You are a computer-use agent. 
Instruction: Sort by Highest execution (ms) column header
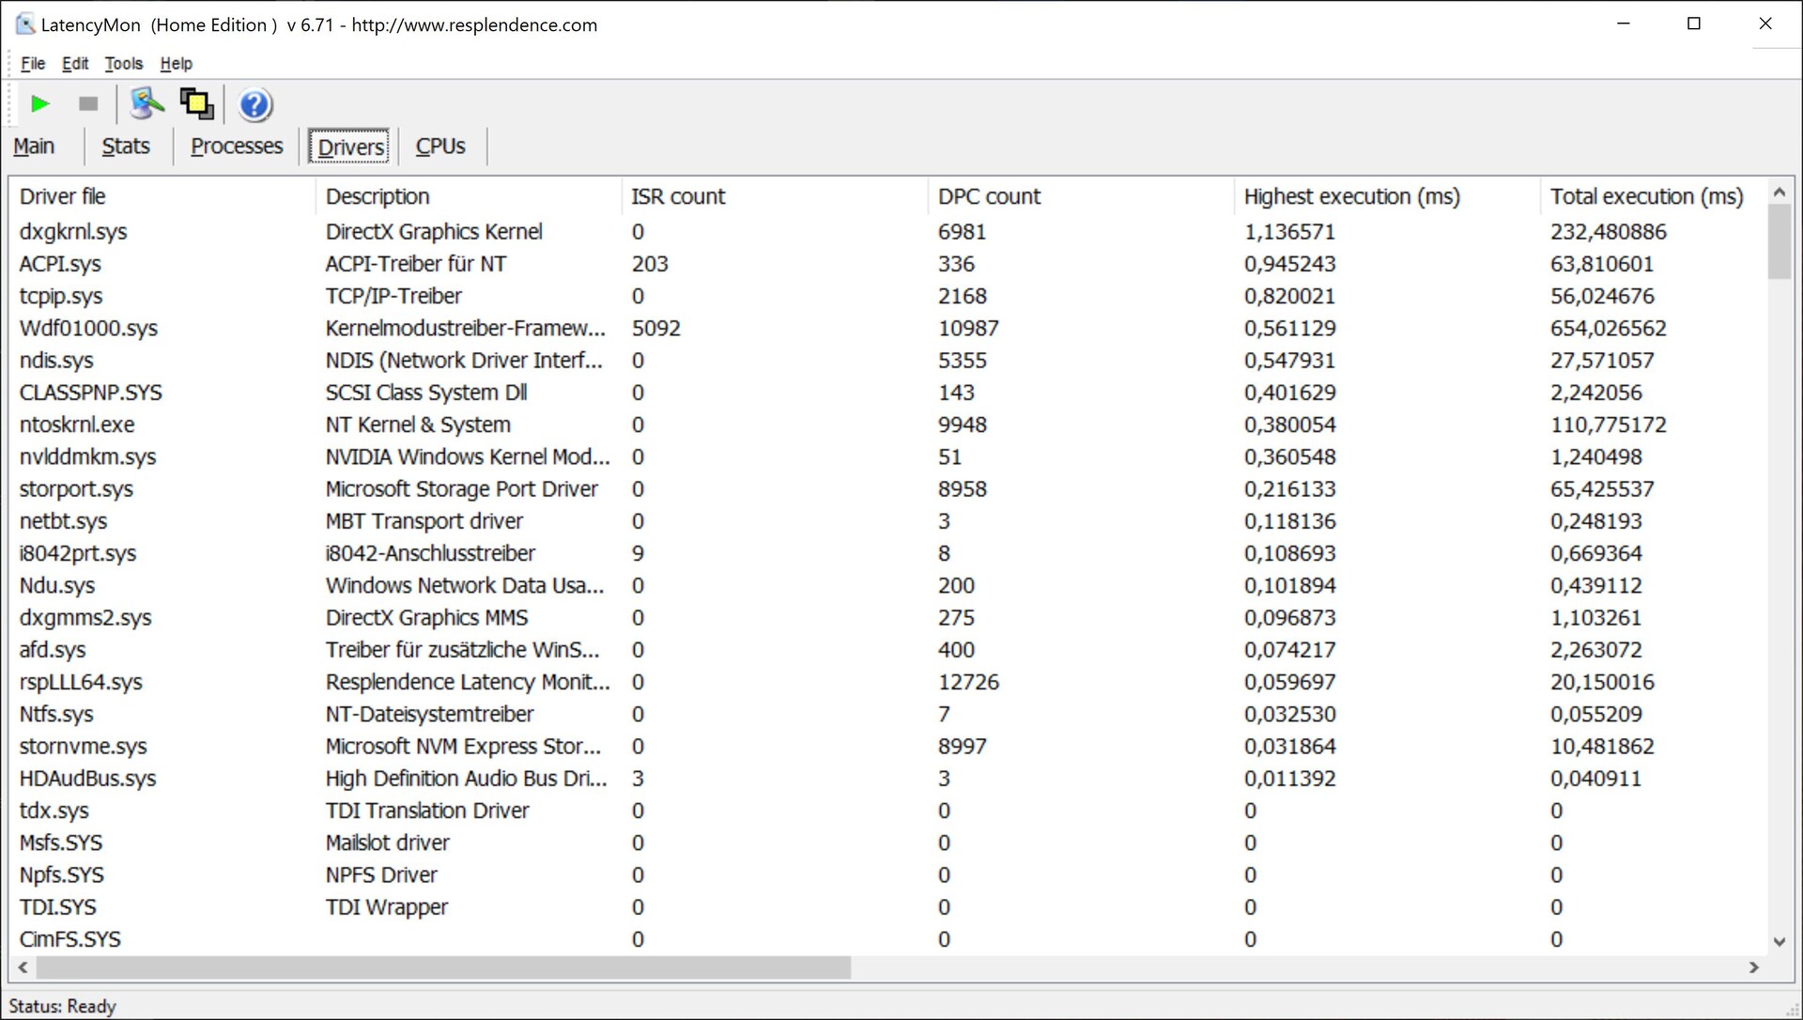(1351, 196)
